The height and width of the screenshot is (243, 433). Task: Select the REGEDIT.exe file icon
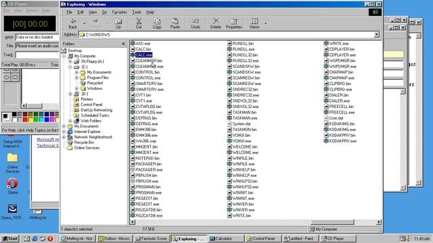133,204
